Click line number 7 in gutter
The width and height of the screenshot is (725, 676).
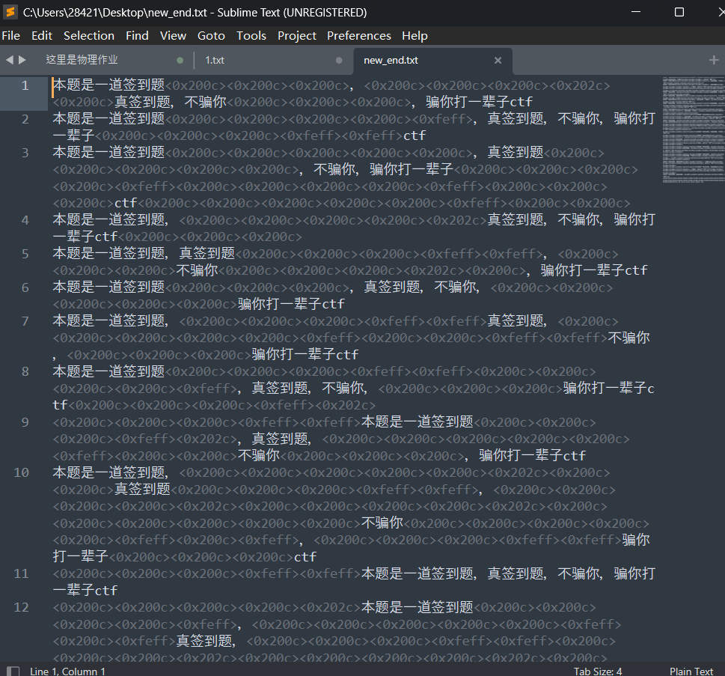pos(25,321)
